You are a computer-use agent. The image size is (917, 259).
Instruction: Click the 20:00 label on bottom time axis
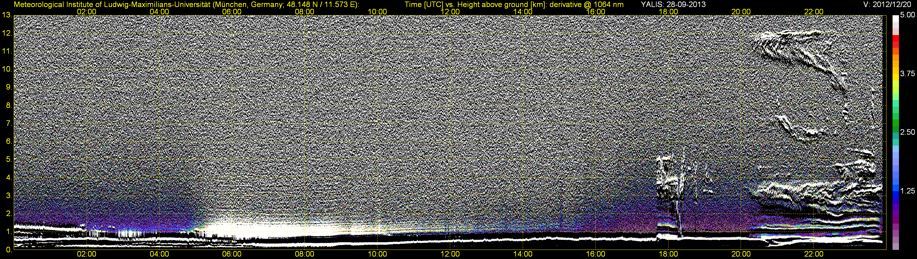point(741,254)
